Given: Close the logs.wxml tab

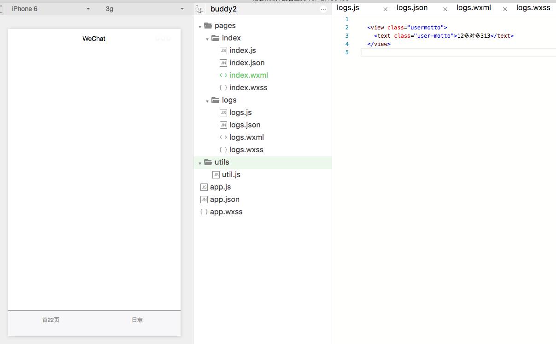Looking at the screenshot, I should pyautogui.click(x=505, y=9).
